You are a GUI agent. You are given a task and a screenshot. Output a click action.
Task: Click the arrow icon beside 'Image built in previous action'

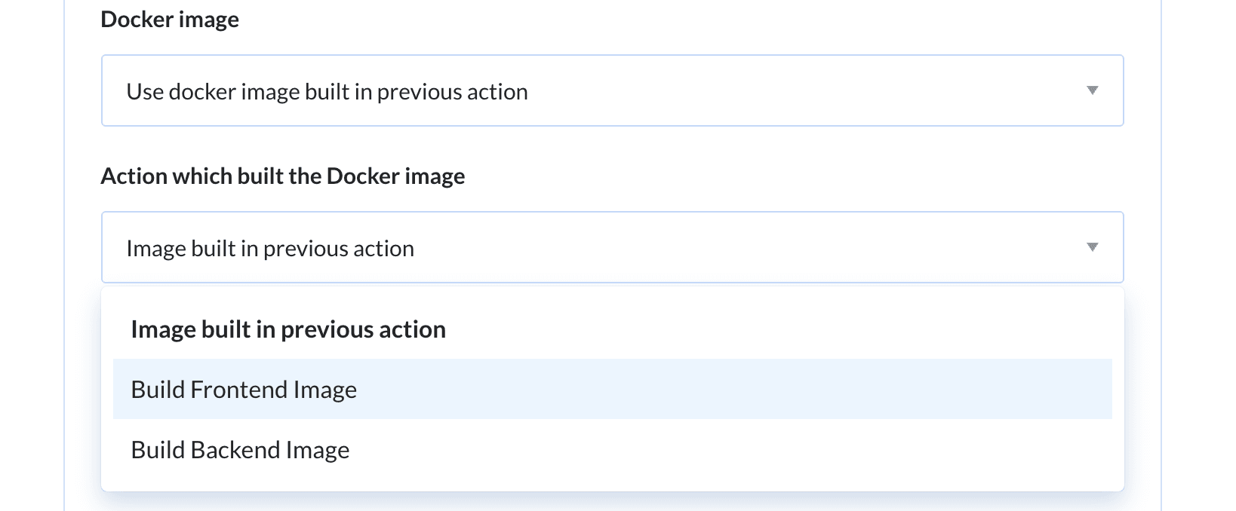pyautogui.click(x=1091, y=247)
